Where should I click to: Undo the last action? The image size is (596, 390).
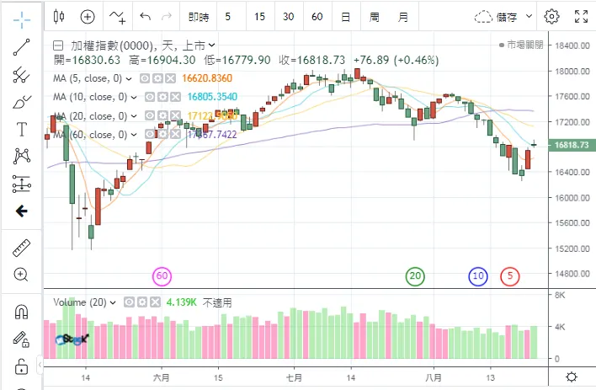[145, 16]
